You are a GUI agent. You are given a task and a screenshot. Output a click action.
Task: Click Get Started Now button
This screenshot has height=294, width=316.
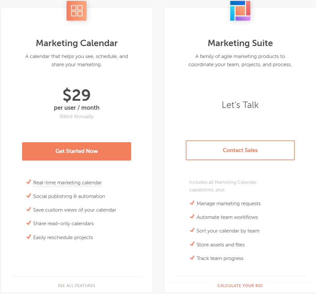(x=76, y=151)
